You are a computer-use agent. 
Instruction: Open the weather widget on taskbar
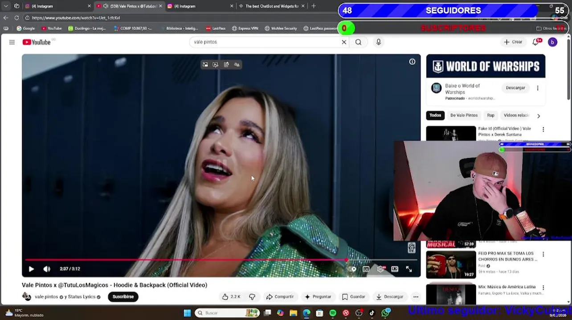[25, 313]
